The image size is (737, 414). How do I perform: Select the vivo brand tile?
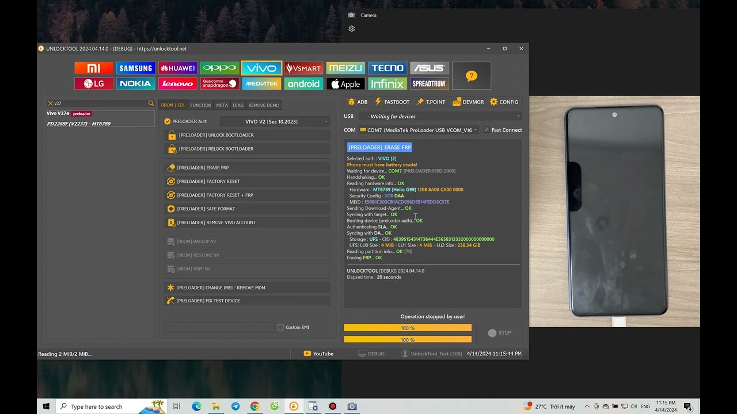pyautogui.click(x=261, y=68)
